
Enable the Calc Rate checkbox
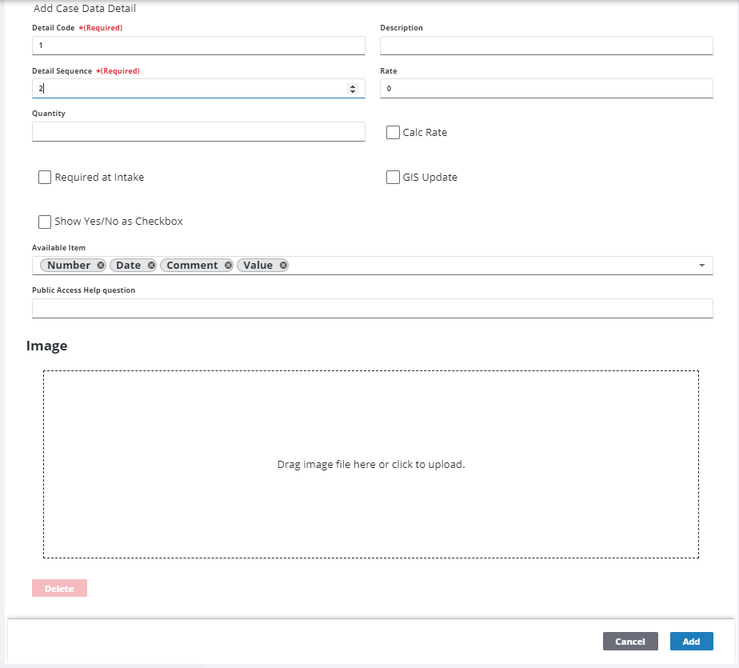pyautogui.click(x=393, y=133)
